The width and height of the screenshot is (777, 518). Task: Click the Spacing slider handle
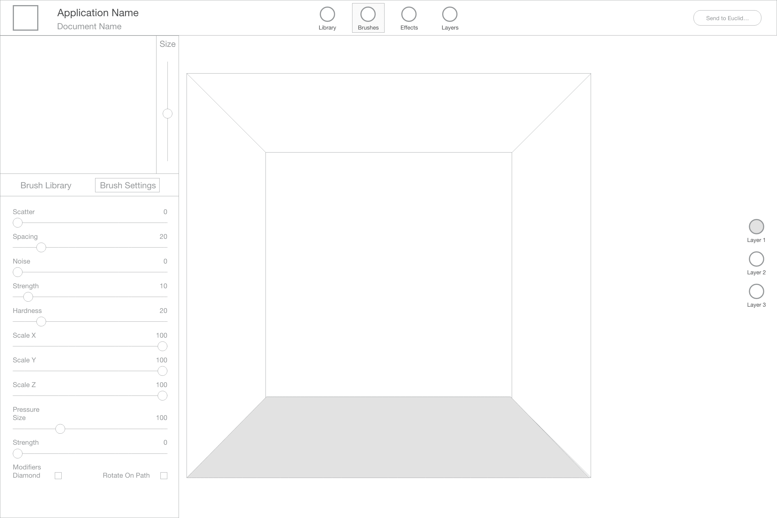click(41, 247)
